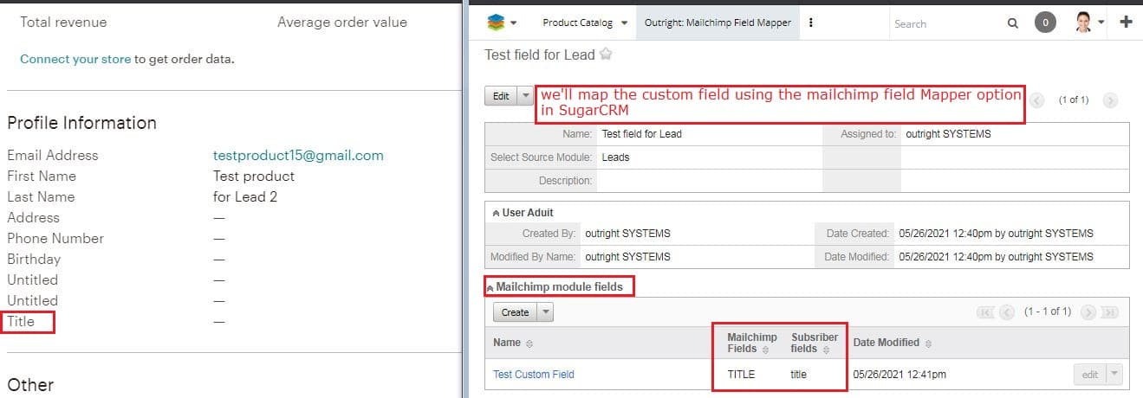Jump to last page of subpanel list
This screenshot has height=398, width=1143.
(x=1110, y=311)
